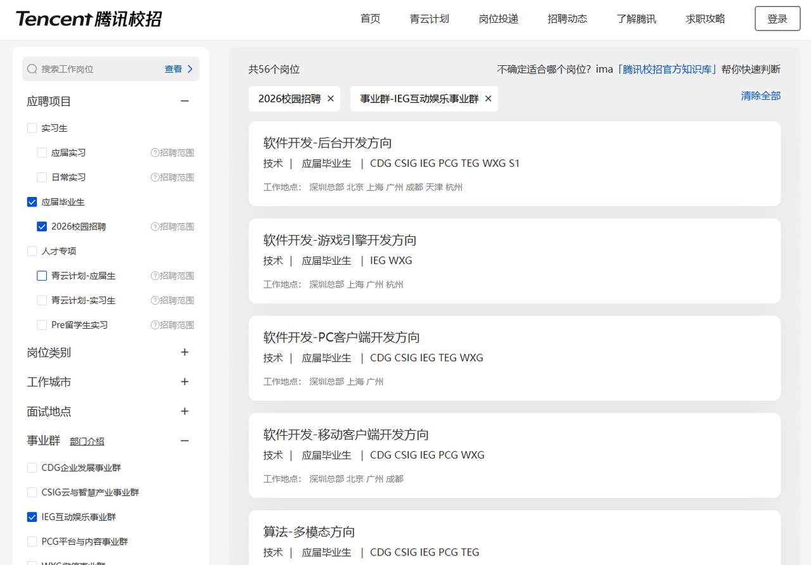This screenshot has height=565, width=811.
Task: Click 招聘范围 help icon beside Pre留学生实习
Action: pos(155,325)
